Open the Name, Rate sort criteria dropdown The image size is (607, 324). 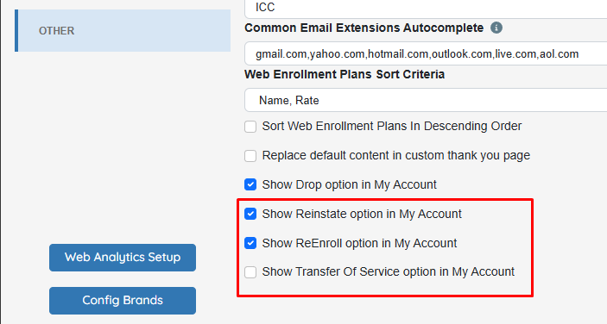tap(426, 101)
